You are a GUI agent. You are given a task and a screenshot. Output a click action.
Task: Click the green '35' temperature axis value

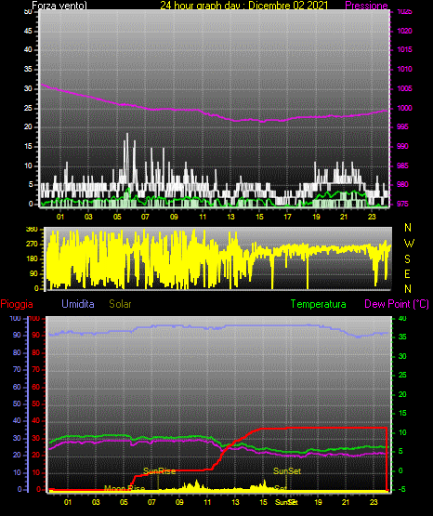click(x=402, y=337)
